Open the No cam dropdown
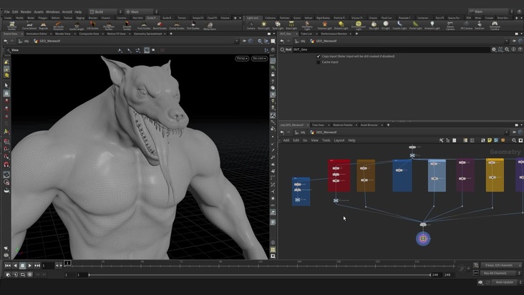This screenshot has height=295, width=524. pos(258,58)
